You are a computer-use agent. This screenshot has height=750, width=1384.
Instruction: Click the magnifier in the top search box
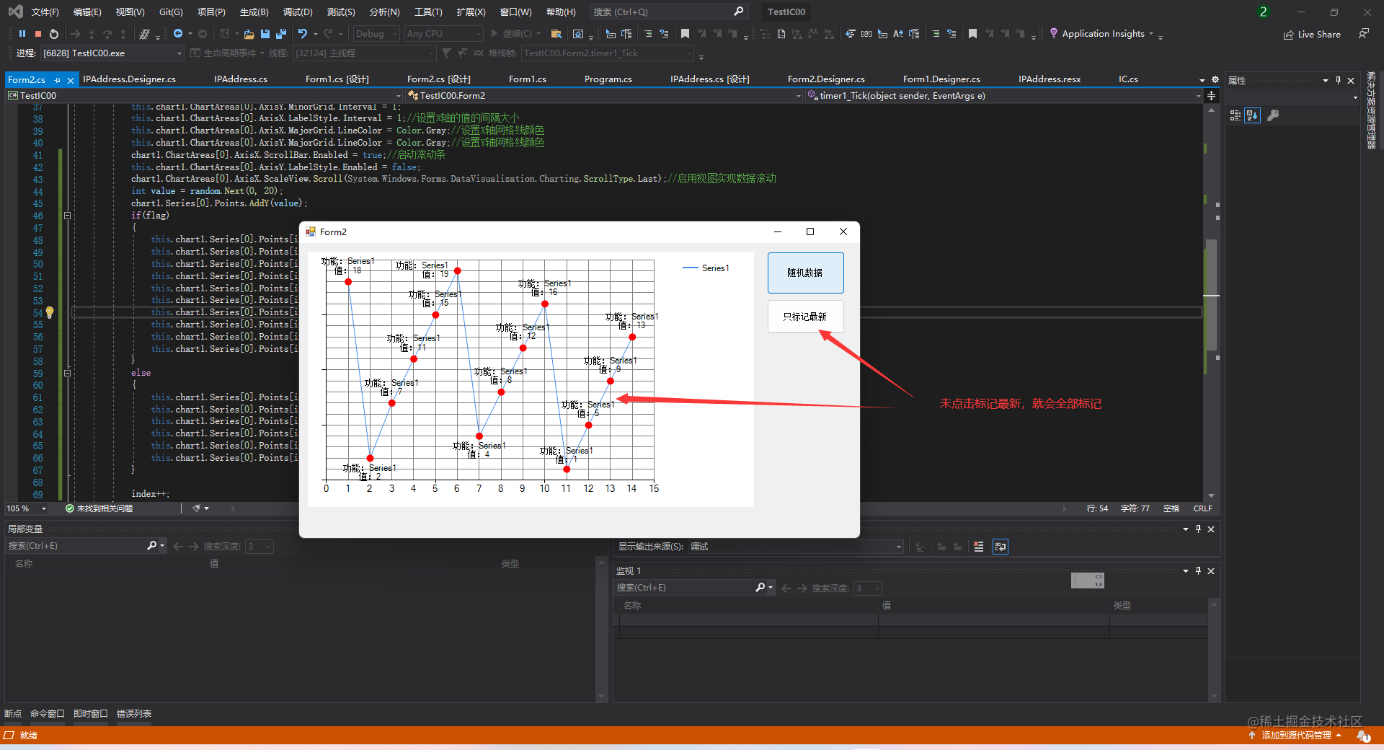point(738,12)
